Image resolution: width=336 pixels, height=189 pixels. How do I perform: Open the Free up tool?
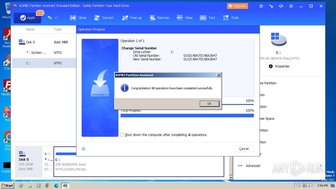(132, 18)
